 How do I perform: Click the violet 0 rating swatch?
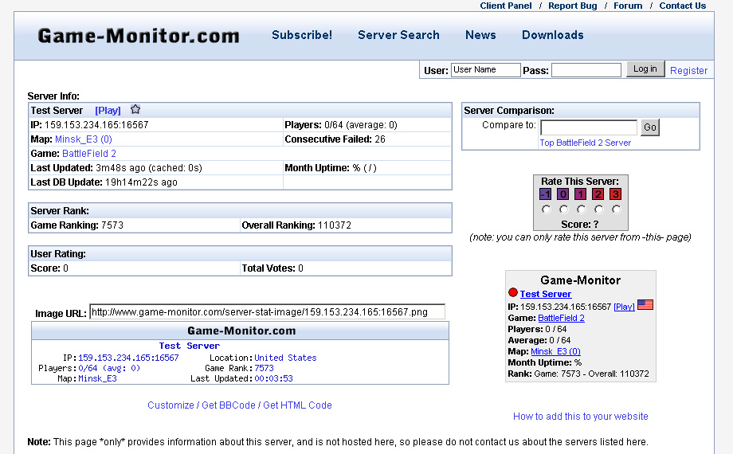(x=563, y=194)
